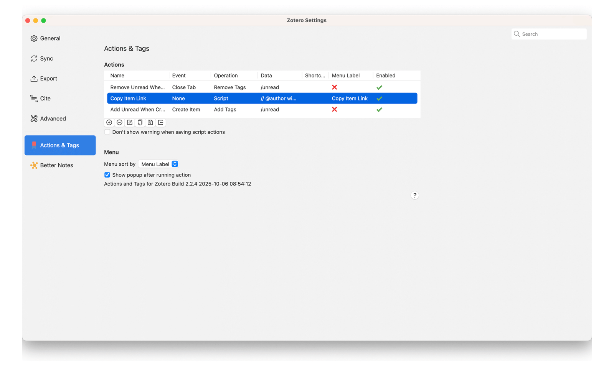Enable "Don't show warning when saving script actions"
This screenshot has width=614, height=370.
click(x=107, y=132)
